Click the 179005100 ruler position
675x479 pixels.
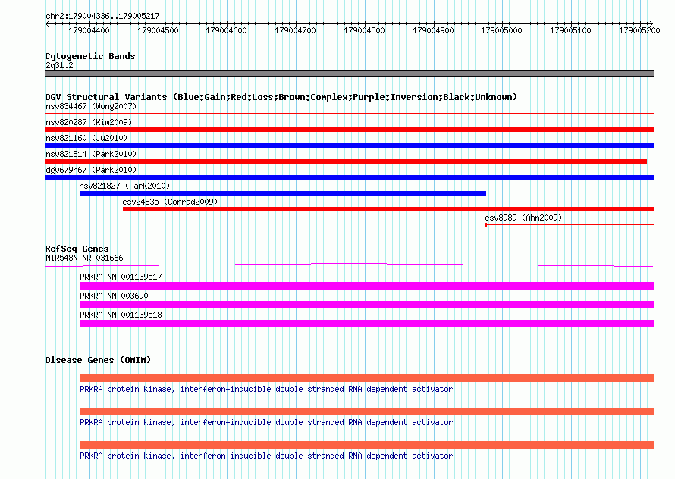click(570, 30)
